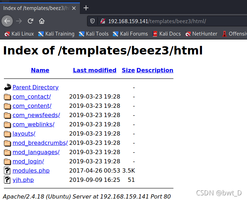The width and height of the screenshot is (247, 200).
Task: Open com_newsfeeds/ directory link
Action: (x=36, y=115)
